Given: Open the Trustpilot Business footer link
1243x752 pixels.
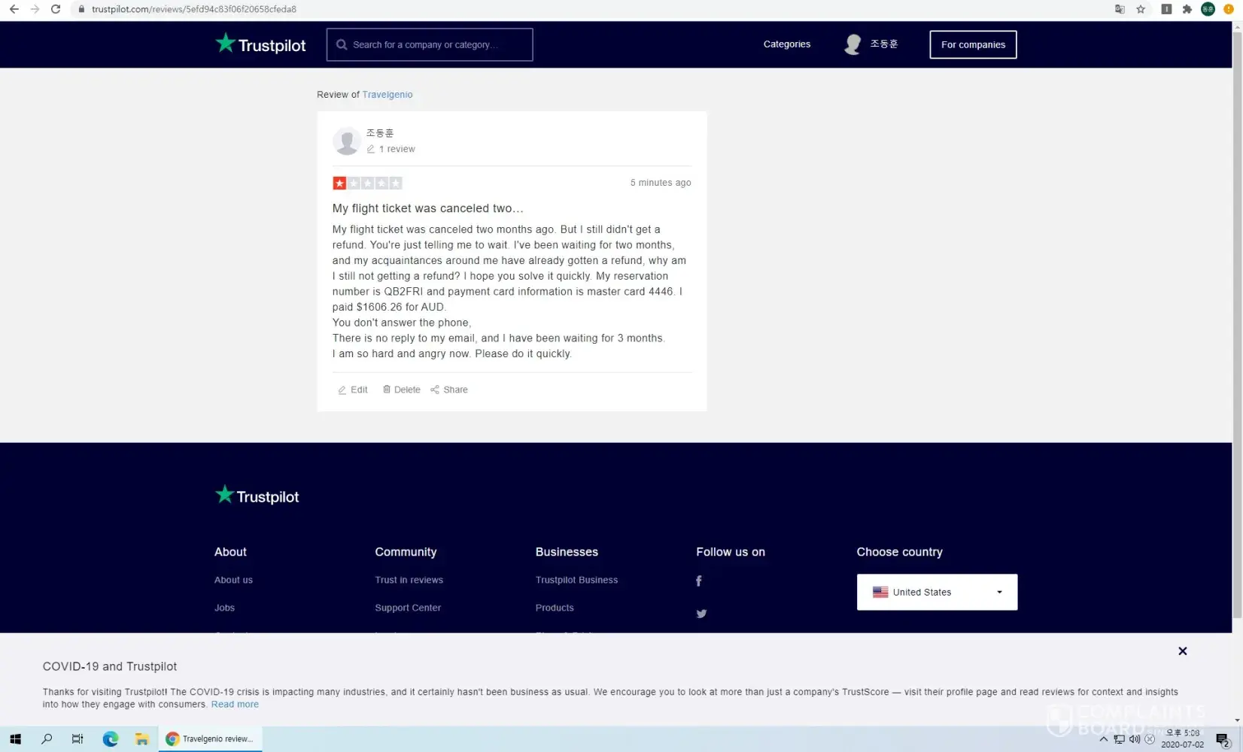Looking at the screenshot, I should [576, 580].
